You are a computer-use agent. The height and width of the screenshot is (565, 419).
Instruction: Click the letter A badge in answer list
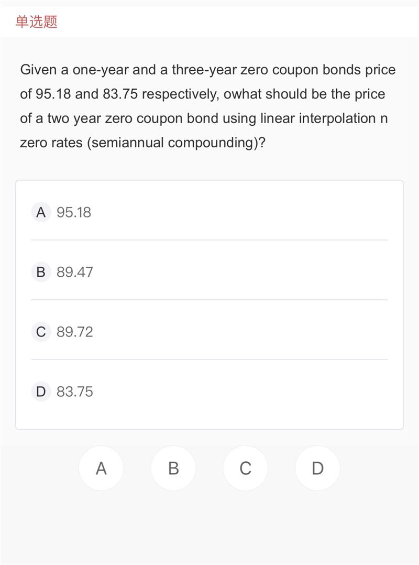41,212
